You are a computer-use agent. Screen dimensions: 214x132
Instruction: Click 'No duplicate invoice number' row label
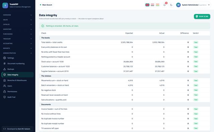[x=53, y=119]
